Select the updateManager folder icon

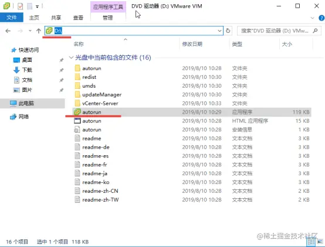(x=77, y=95)
